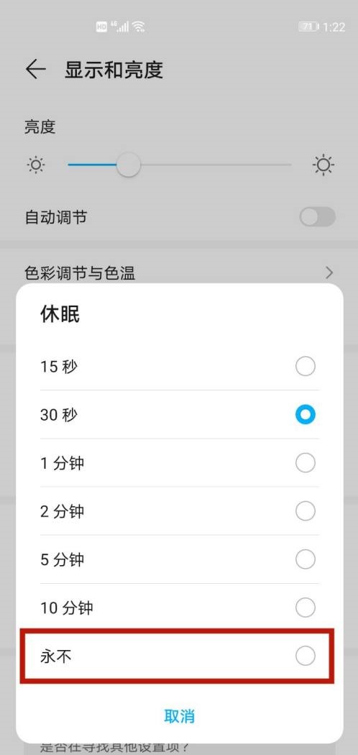Pick the 10 分钟 sleep option
The image size is (358, 755).
point(180,608)
